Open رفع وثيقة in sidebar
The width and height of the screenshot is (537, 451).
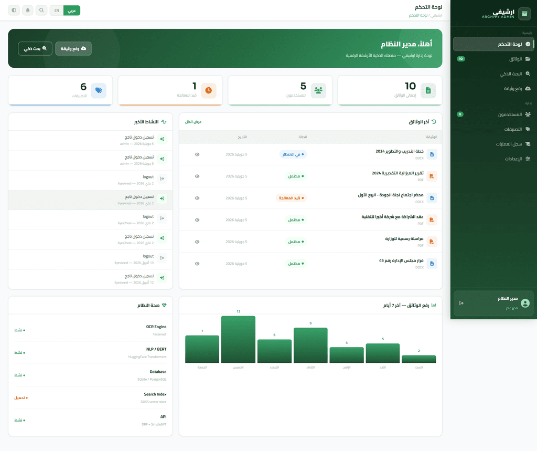click(x=493, y=89)
